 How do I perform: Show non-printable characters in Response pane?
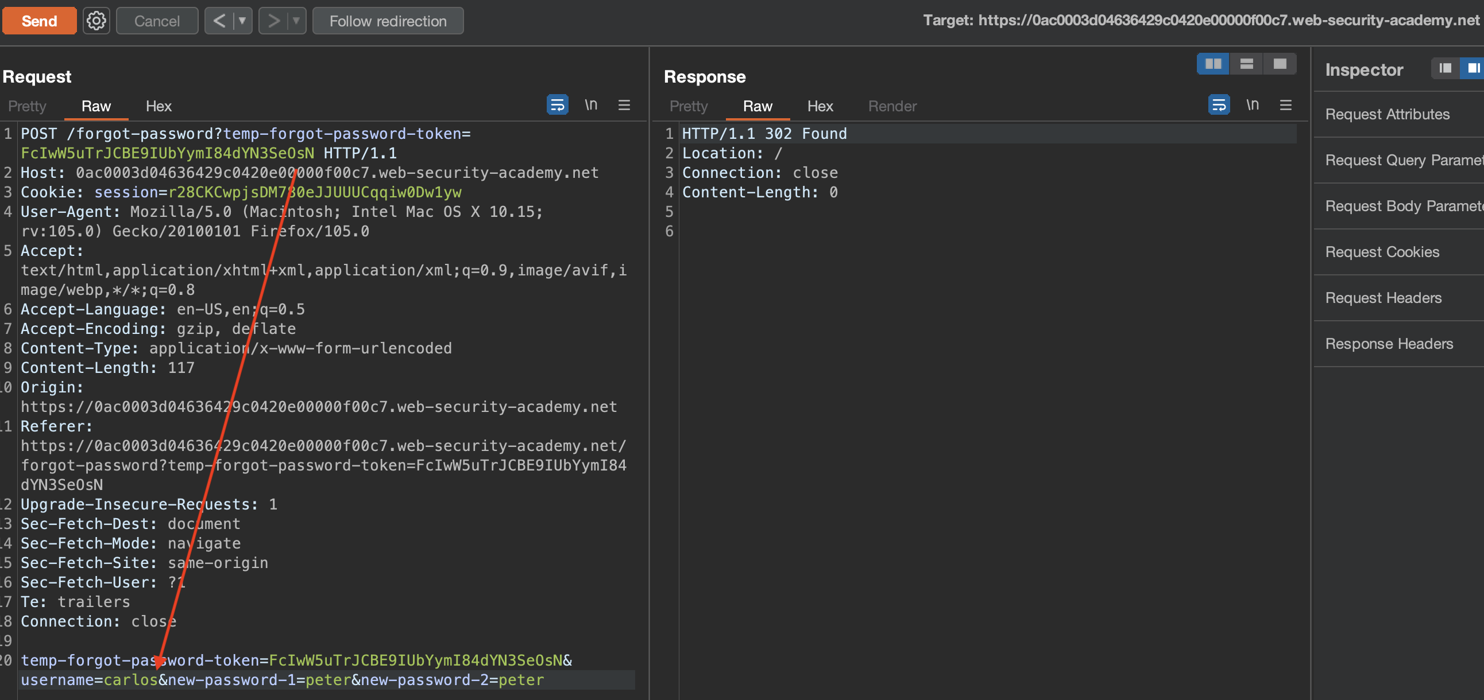pos(1252,106)
